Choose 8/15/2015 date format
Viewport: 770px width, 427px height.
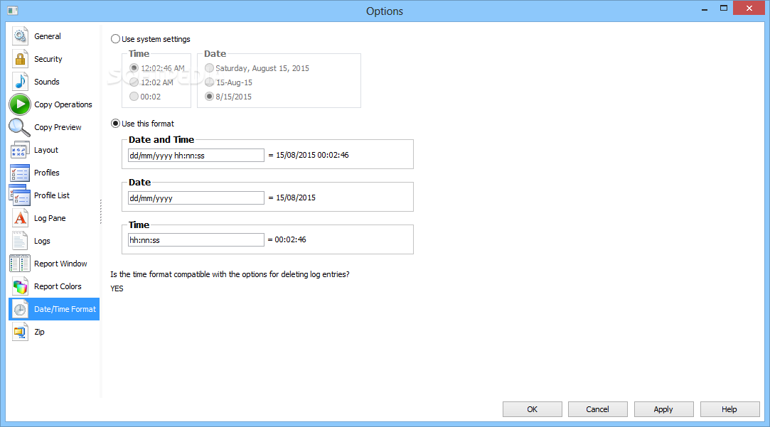pyautogui.click(x=228, y=97)
